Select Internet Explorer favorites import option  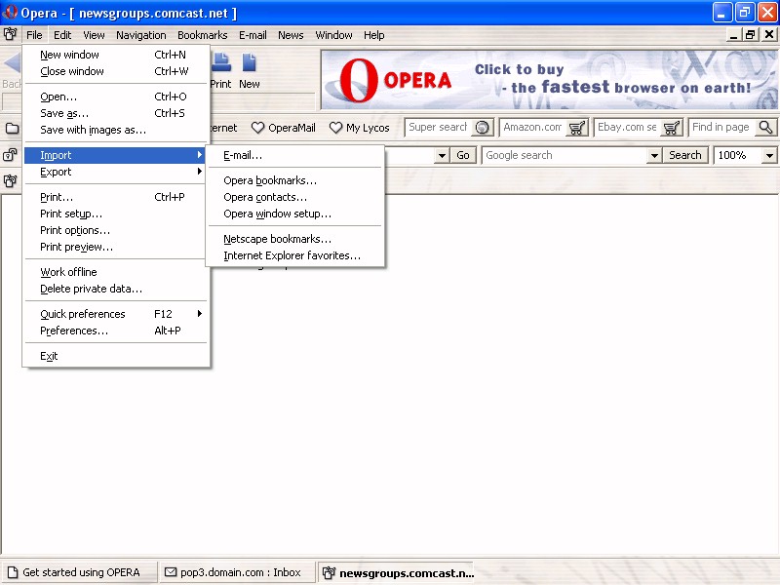click(x=292, y=255)
